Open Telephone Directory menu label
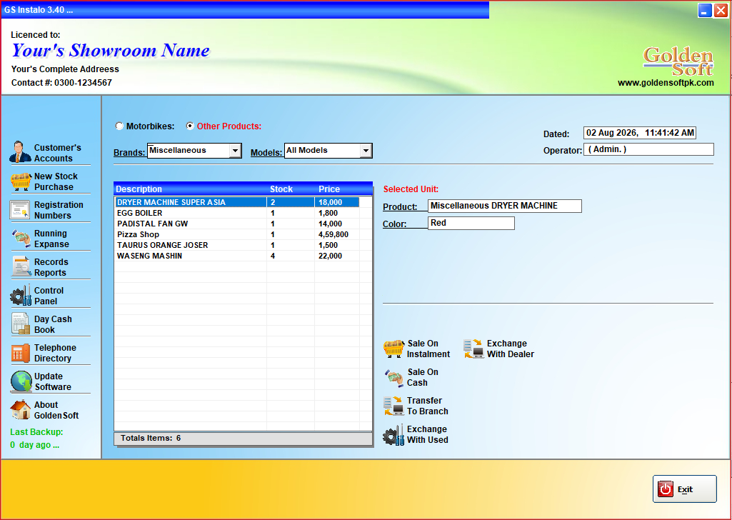This screenshot has width=732, height=520. (x=54, y=353)
